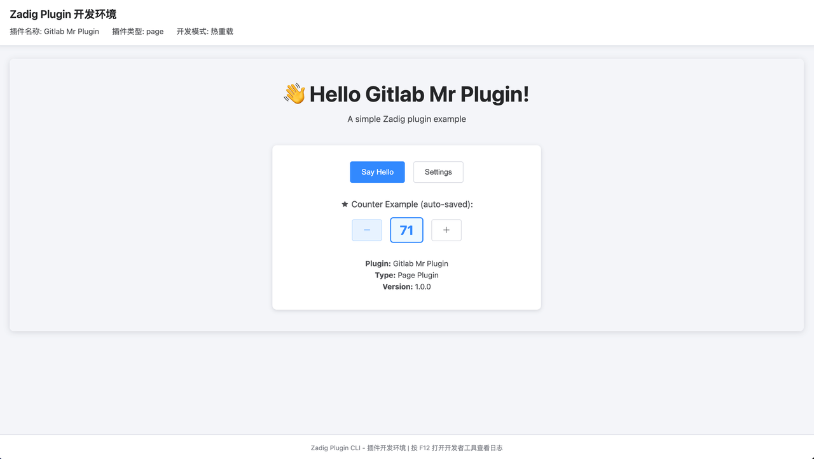Click the Say Hello button
Screen dimensions: 814x459
pyautogui.click(x=377, y=172)
